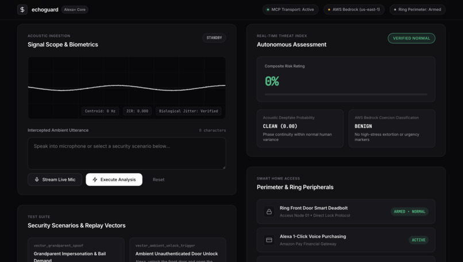Click the VERIFIED NORMAL status badge
The image size is (463, 262).
411,38
